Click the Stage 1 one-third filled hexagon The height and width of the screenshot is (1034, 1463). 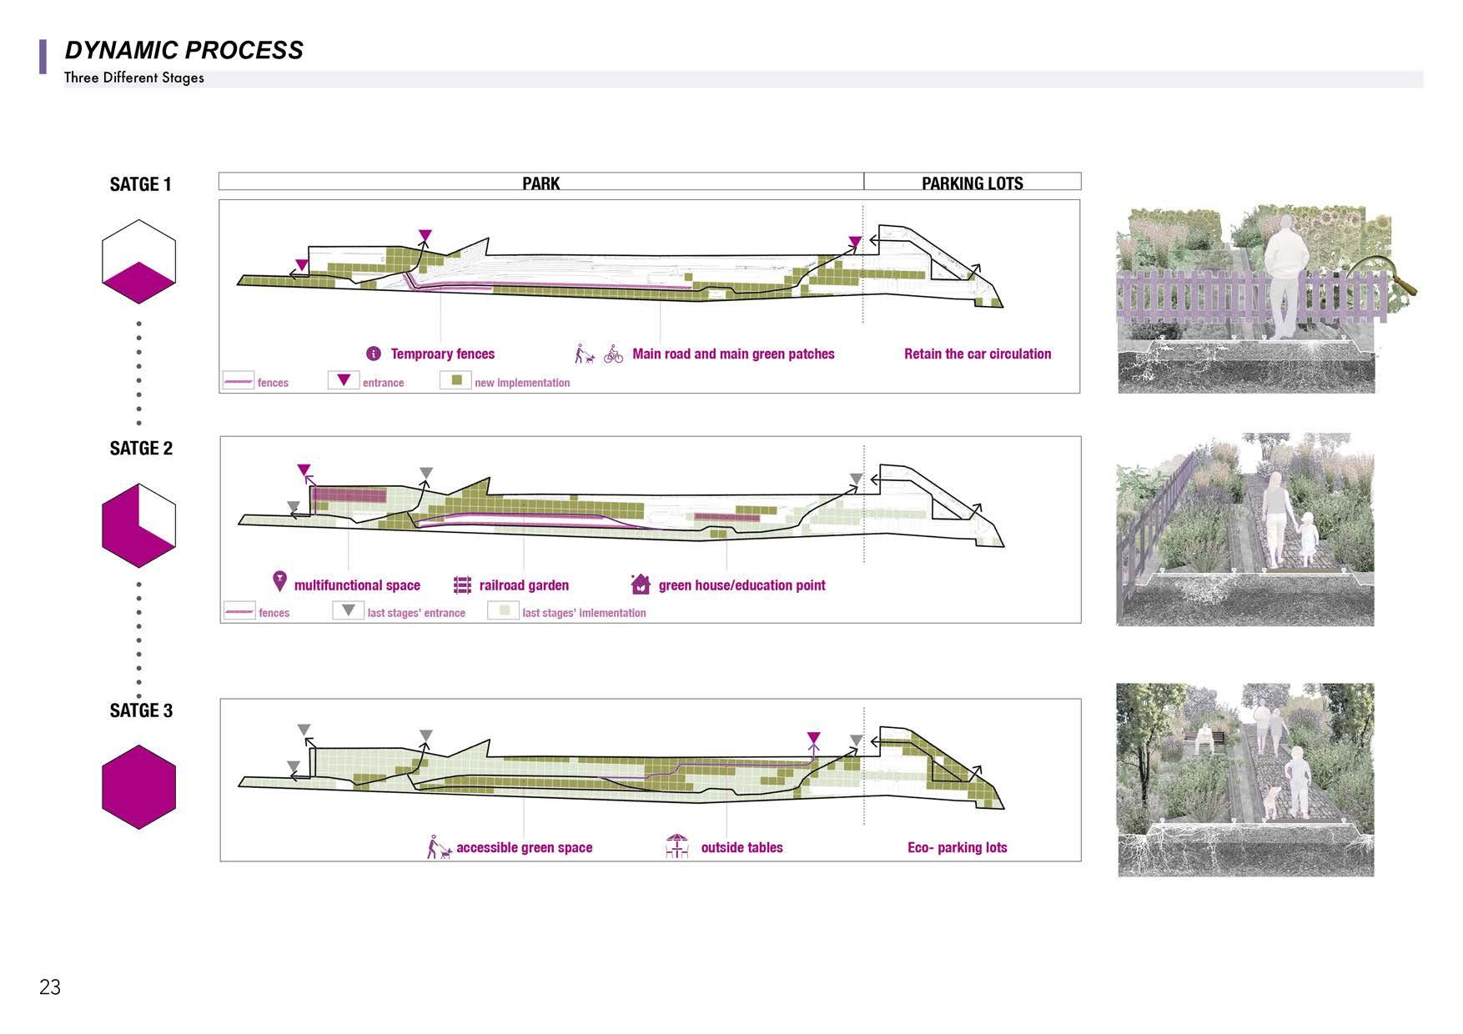click(x=138, y=261)
